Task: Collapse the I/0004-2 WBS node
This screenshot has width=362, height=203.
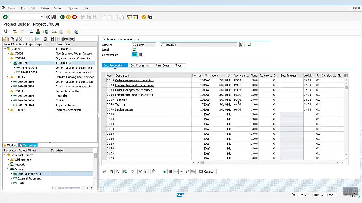Action: 8,77
